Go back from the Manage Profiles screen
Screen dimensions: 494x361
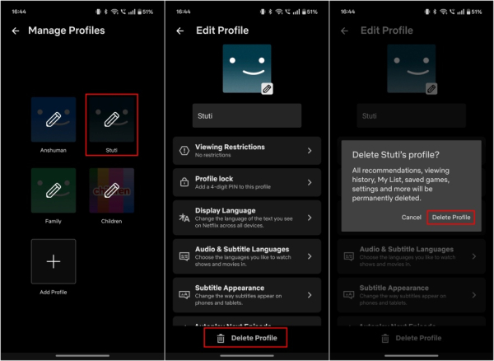[16, 30]
